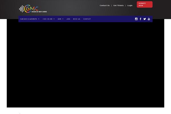171x114 pixels.
Task: Open the Instagram social icon
Action: 136,19
